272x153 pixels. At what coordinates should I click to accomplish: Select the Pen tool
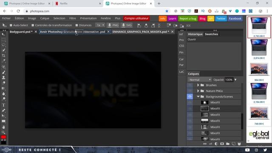coord(3,110)
